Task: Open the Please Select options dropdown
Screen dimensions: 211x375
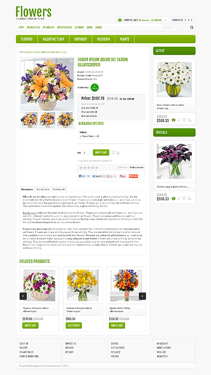Action: coord(89,136)
